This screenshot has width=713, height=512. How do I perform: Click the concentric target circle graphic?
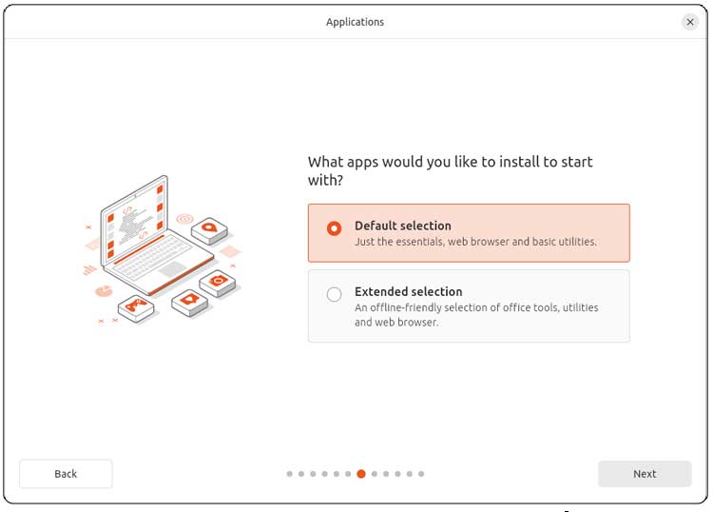point(184,219)
